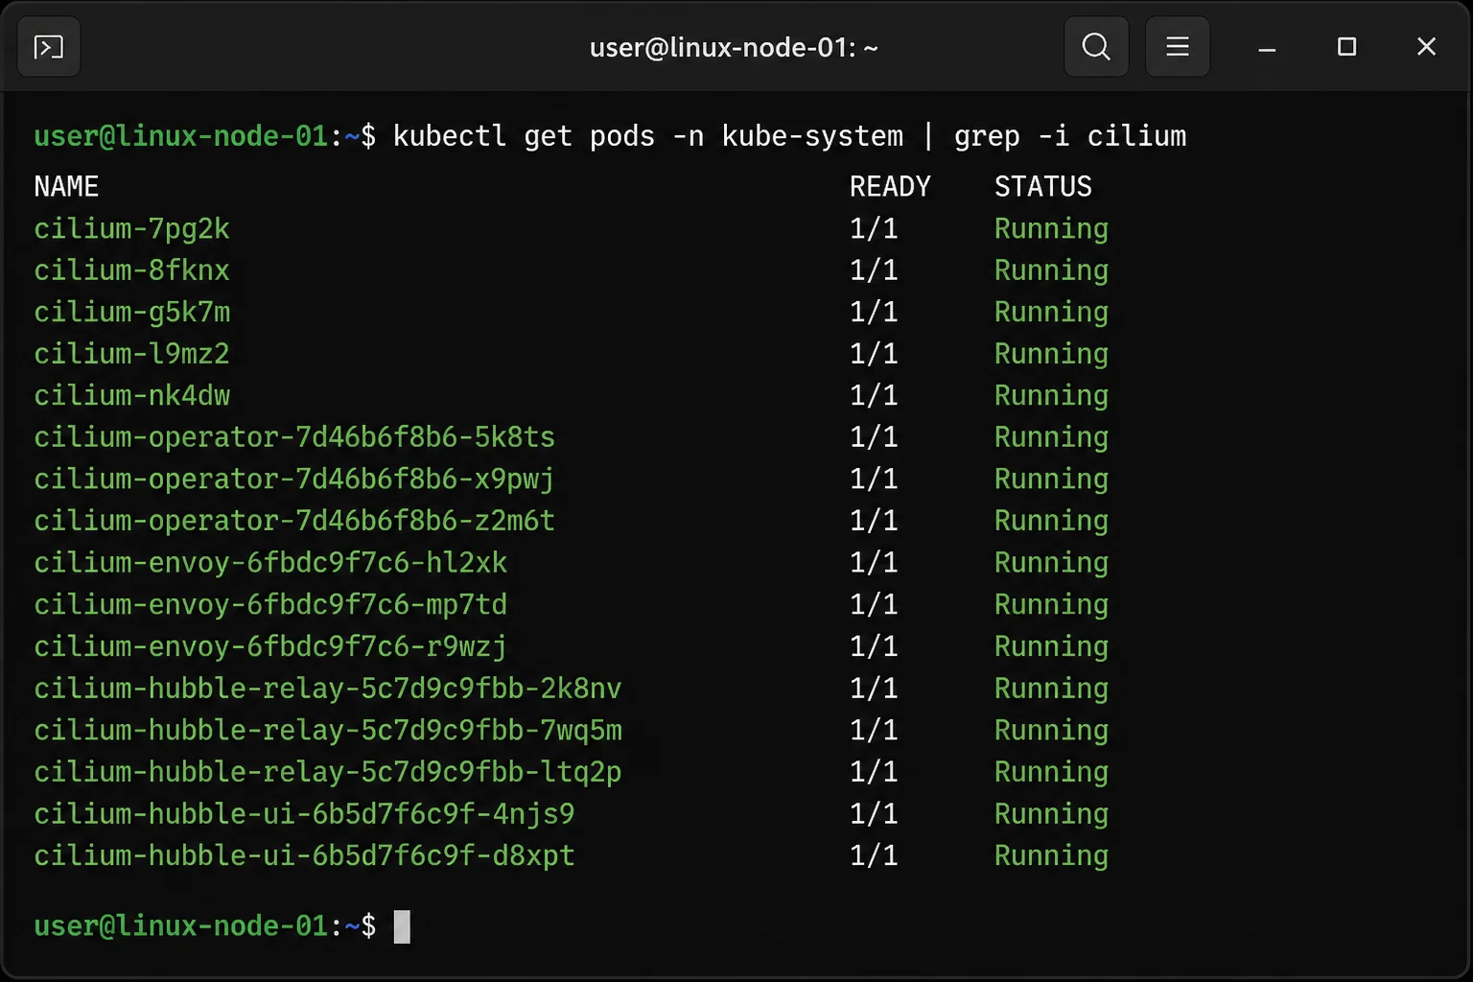The height and width of the screenshot is (982, 1473).
Task: Click Running status of envoy pod hl2xk
Action: tap(1051, 563)
